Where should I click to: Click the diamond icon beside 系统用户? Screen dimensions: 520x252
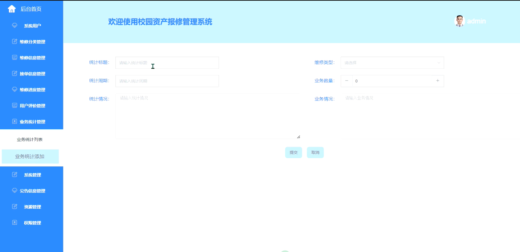[15, 25]
